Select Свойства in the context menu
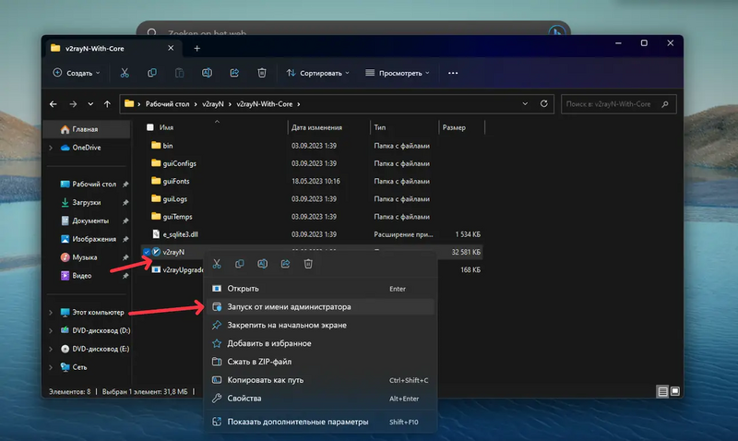Screen dimensions: 738x441 click(x=244, y=399)
